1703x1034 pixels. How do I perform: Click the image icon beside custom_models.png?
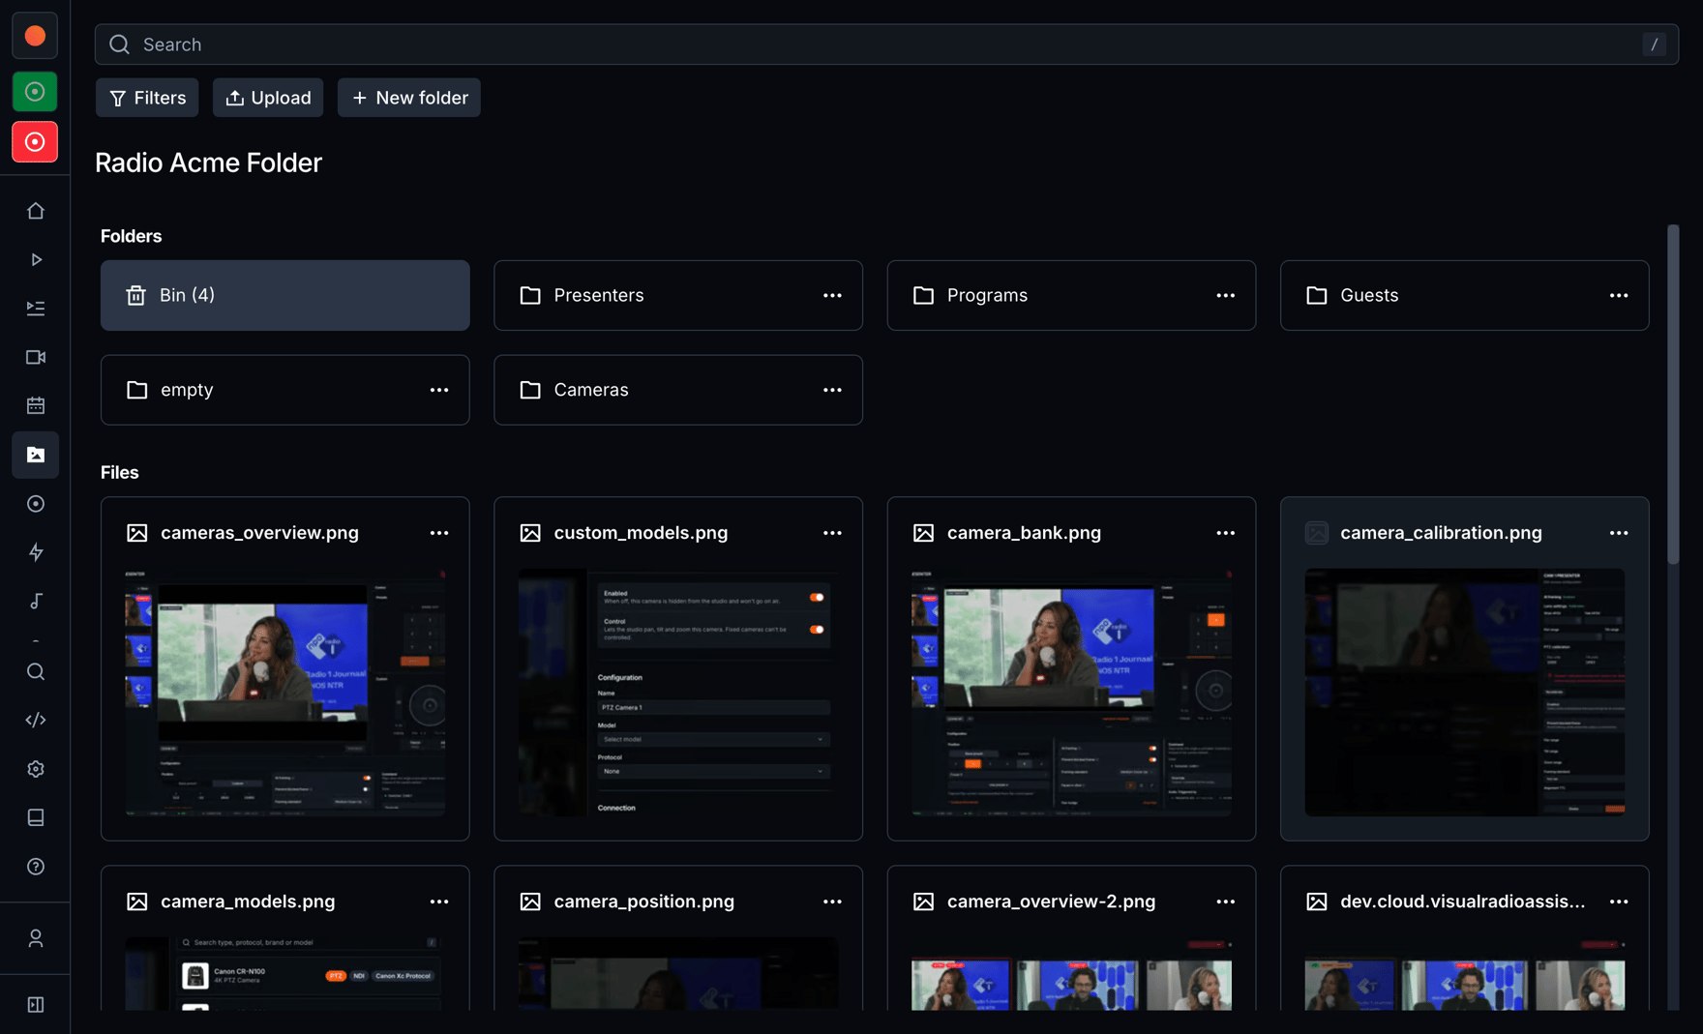tap(530, 533)
